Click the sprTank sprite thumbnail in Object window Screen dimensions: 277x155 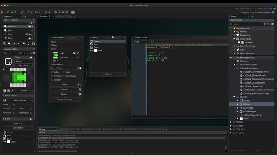55,56
